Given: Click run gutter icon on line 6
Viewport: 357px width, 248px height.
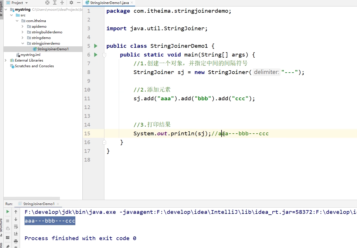Looking at the screenshot, I should (96, 55).
